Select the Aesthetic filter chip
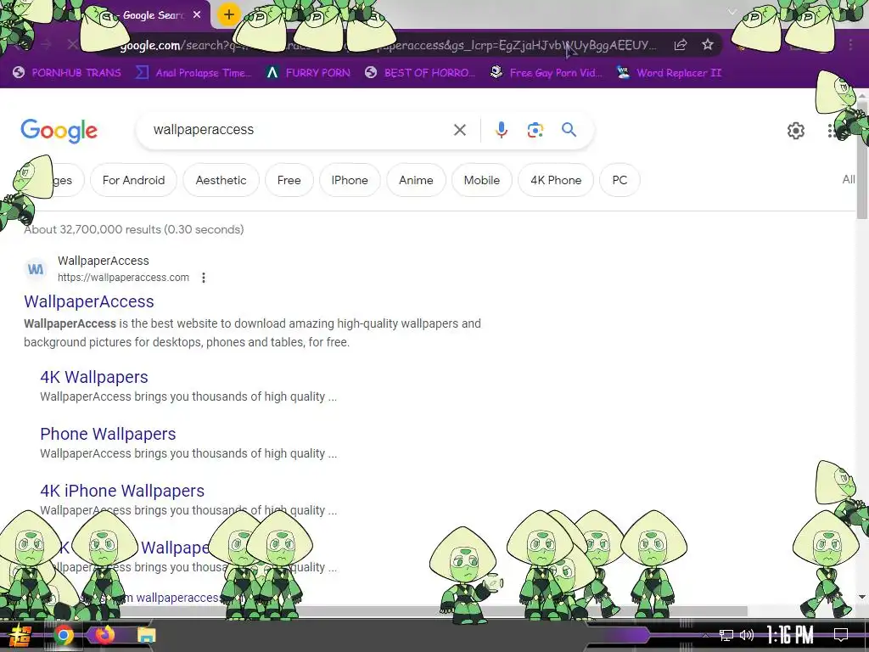 [221, 180]
